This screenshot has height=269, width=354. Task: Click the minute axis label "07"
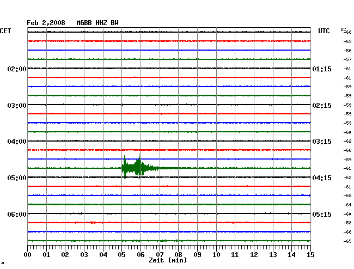coord(160,255)
